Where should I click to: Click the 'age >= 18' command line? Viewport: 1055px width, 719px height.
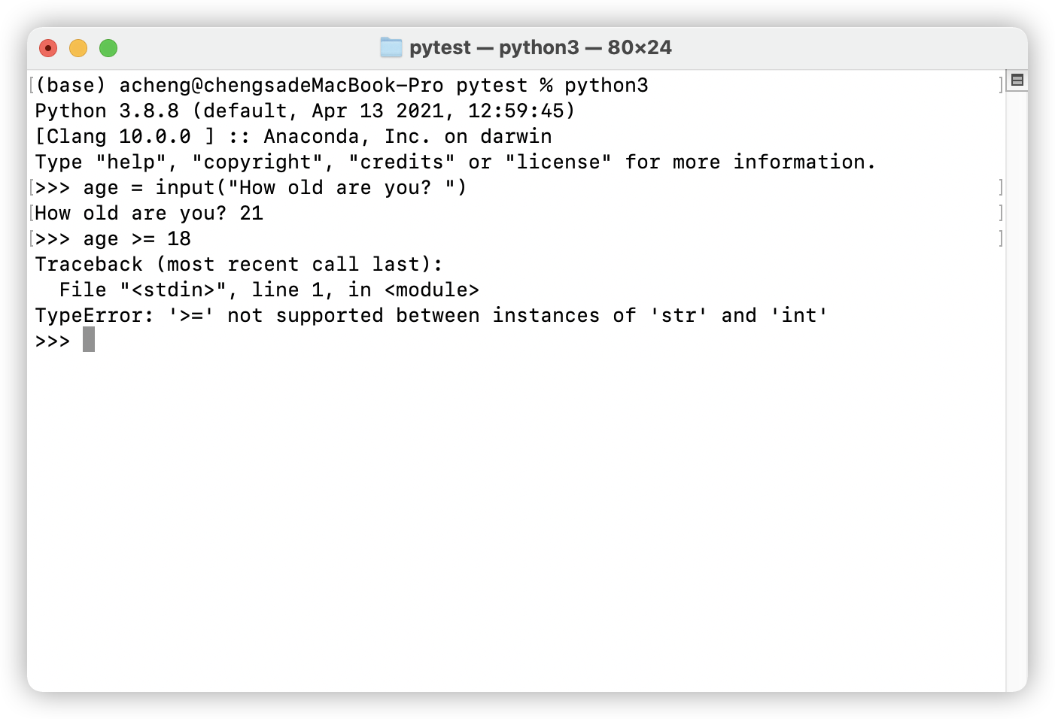(113, 238)
